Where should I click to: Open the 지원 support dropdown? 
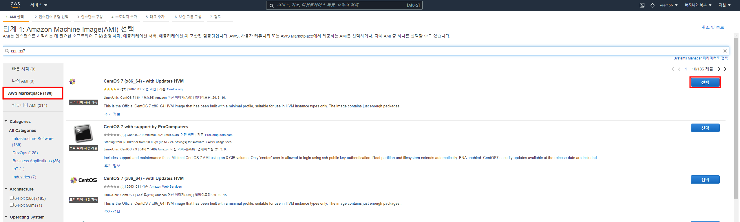(725, 5)
